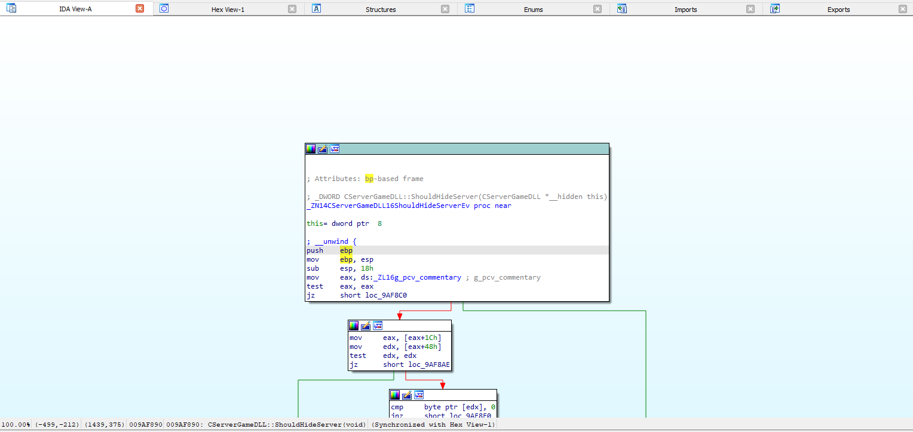Close the IDA View-A tab

140,9
